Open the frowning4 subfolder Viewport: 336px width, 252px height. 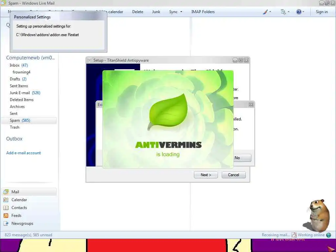tap(21, 72)
